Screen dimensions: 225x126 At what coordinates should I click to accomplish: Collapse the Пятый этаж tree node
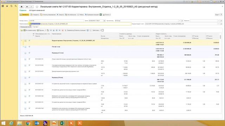point(23,47)
